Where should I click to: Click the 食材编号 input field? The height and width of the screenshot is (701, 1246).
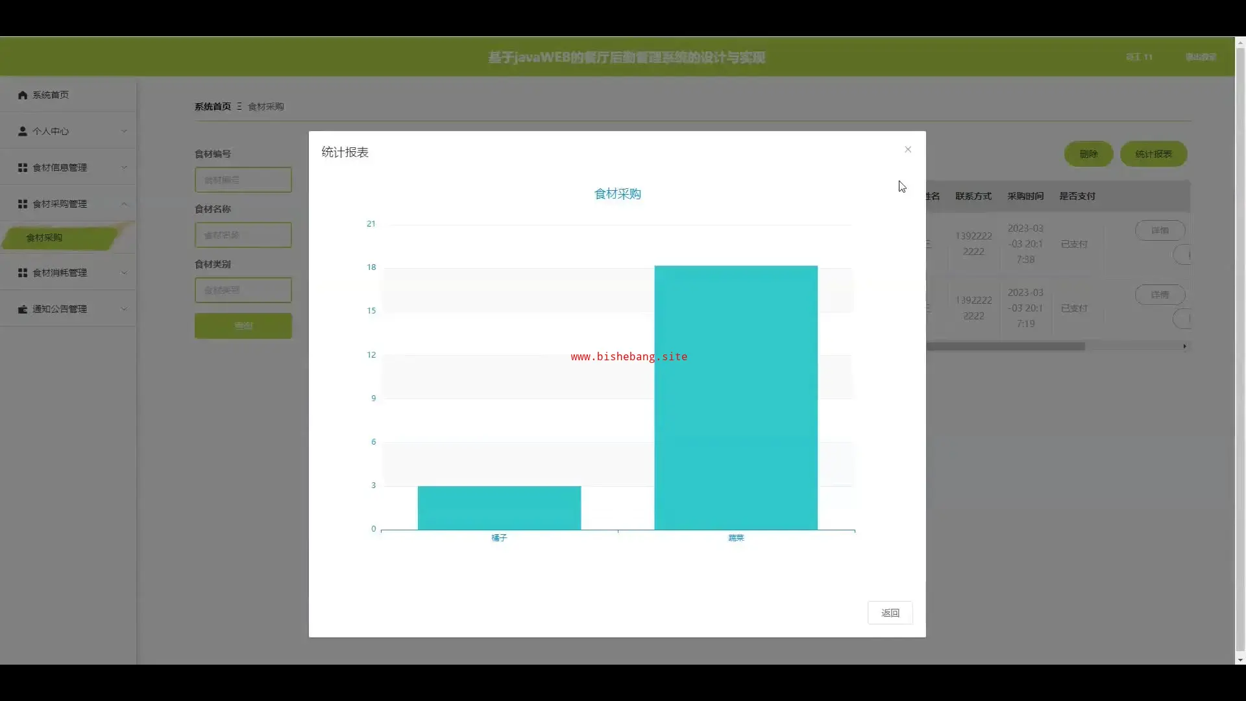click(243, 180)
